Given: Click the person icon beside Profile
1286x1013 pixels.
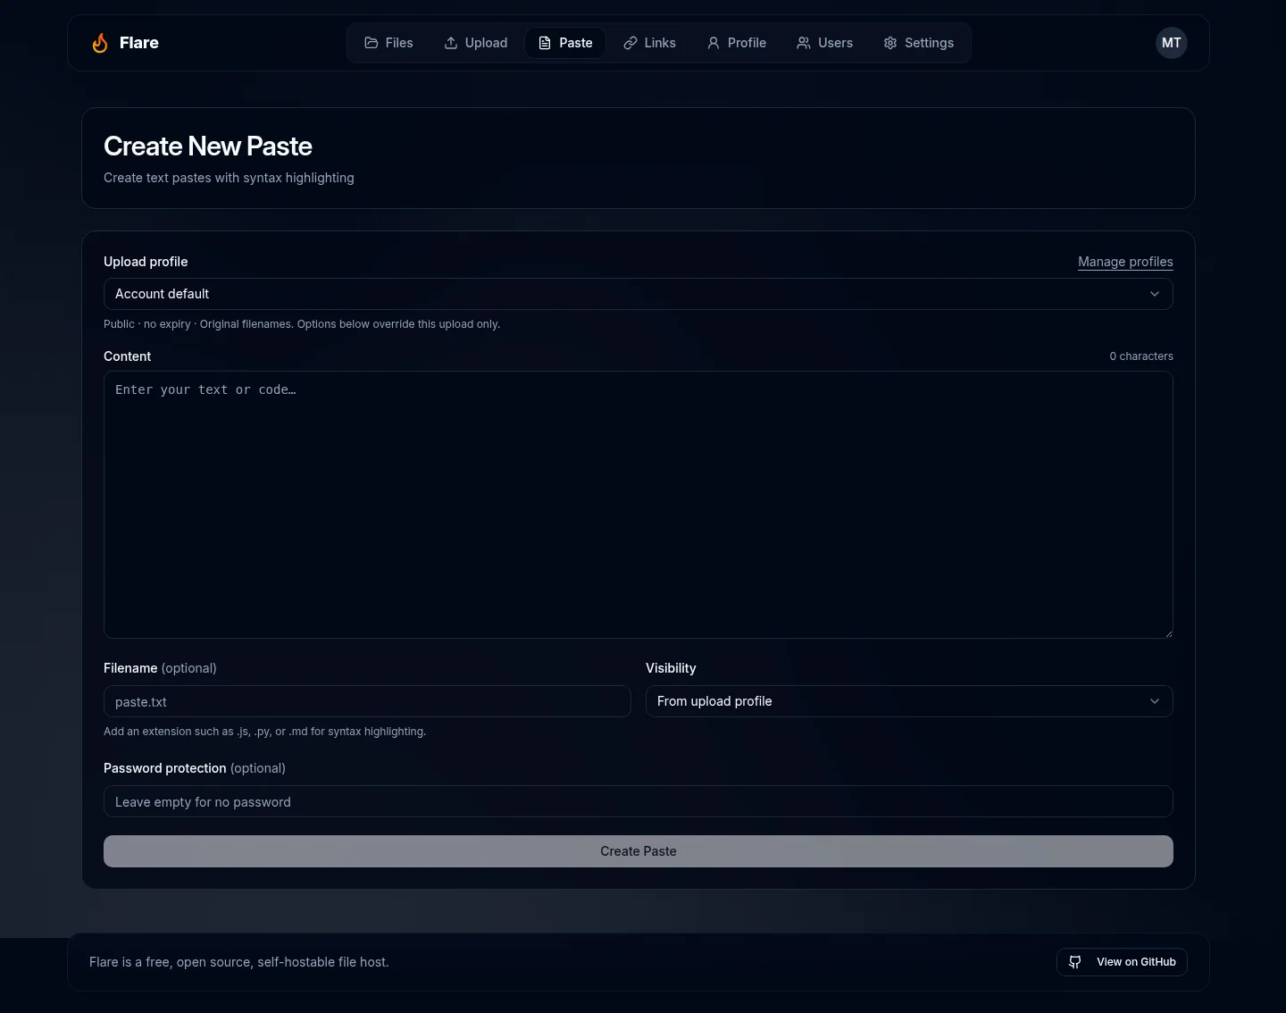Looking at the screenshot, I should tap(714, 43).
